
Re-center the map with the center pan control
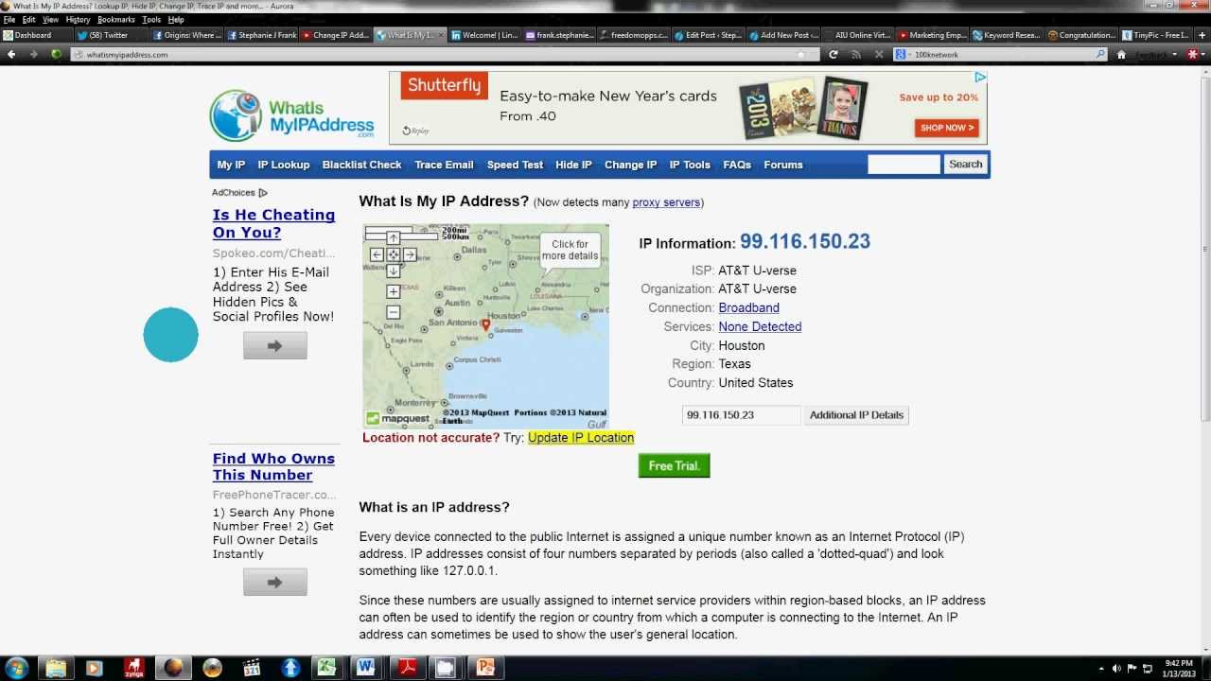(x=393, y=254)
